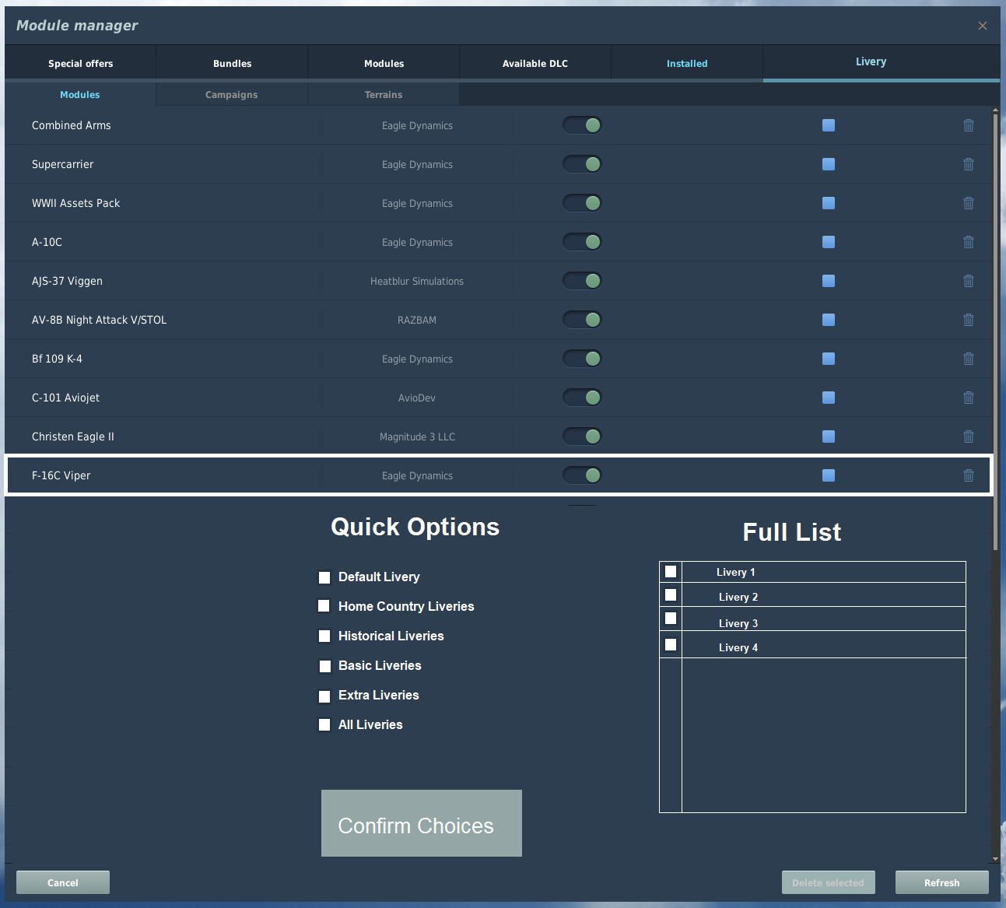Image resolution: width=1006 pixels, height=908 pixels.
Task: Open the Terrains sub-tab
Action: point(384,94)
